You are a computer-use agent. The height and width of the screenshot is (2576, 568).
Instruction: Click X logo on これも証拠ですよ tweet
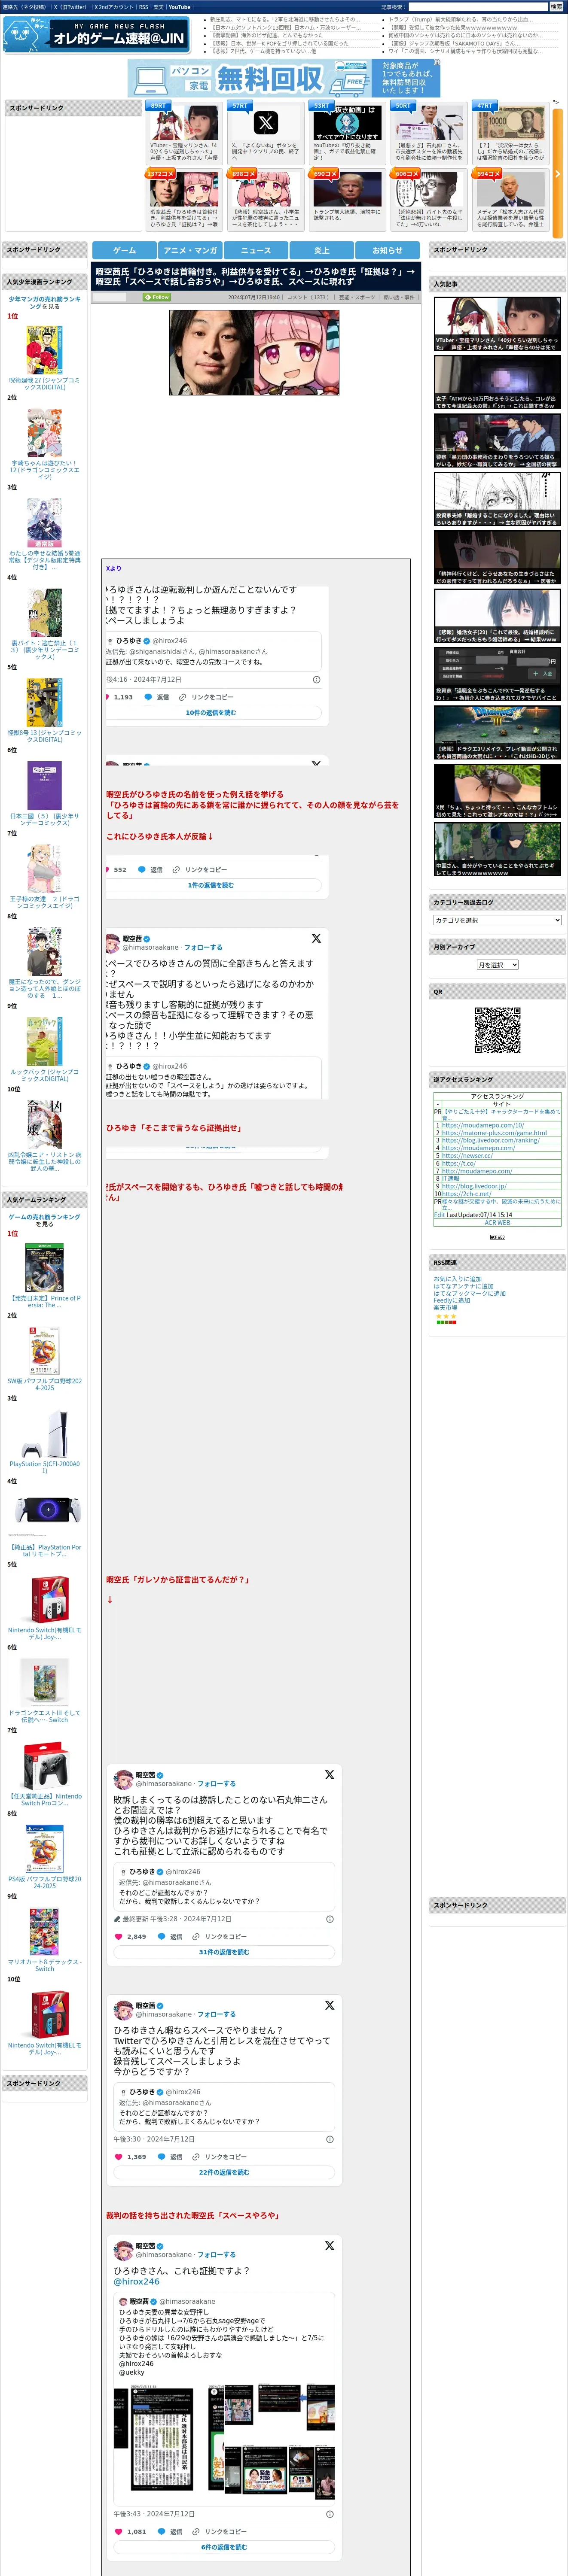pos(329,2246)
